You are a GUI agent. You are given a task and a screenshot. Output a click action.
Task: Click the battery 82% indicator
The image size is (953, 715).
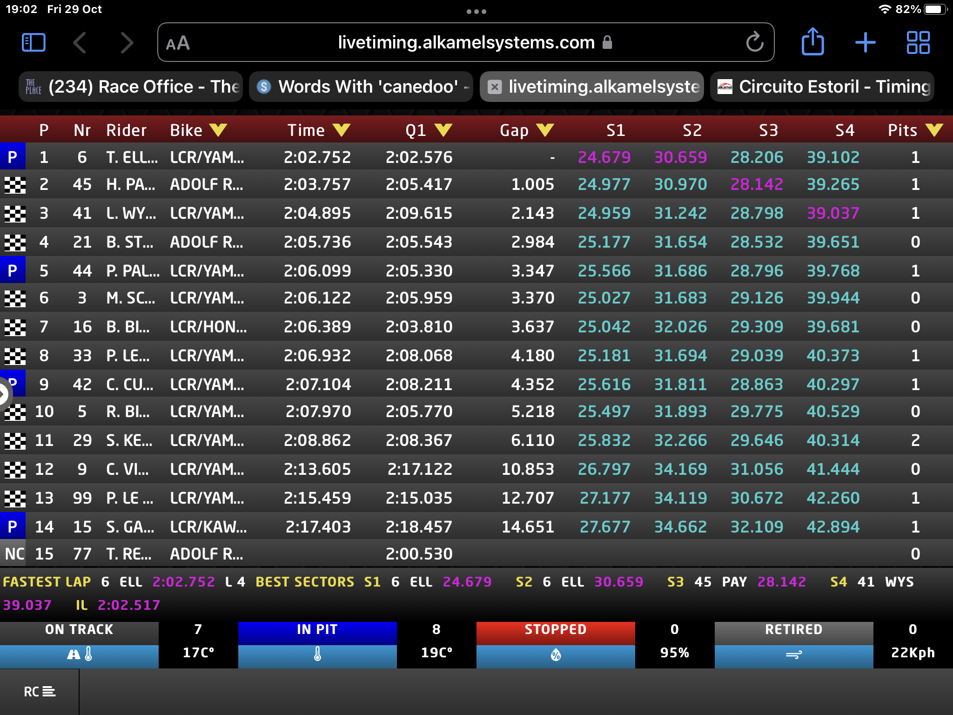921,9
